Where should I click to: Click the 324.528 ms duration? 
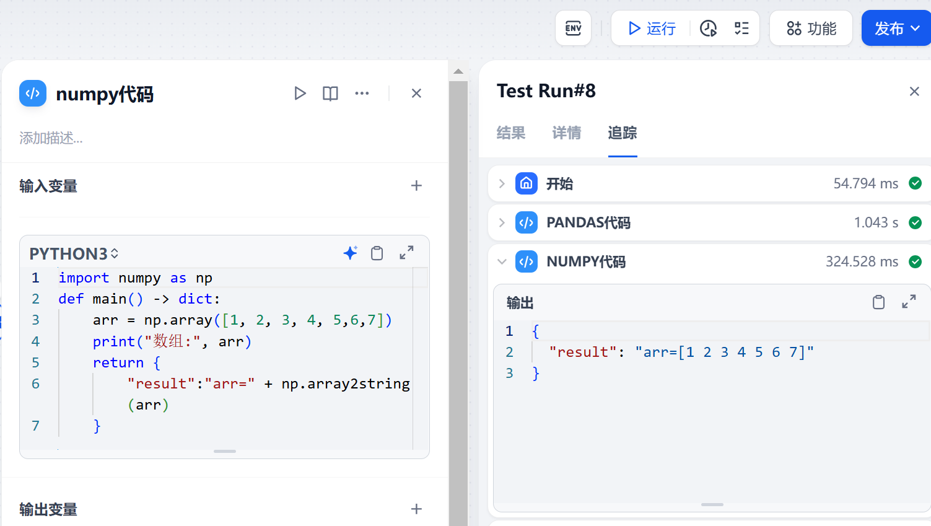click(x=862, y=261)
